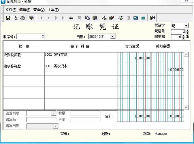The image size is (194, 144).
Task: Click the 合计 debit total 1000000
Action: (x=142, y=116)
